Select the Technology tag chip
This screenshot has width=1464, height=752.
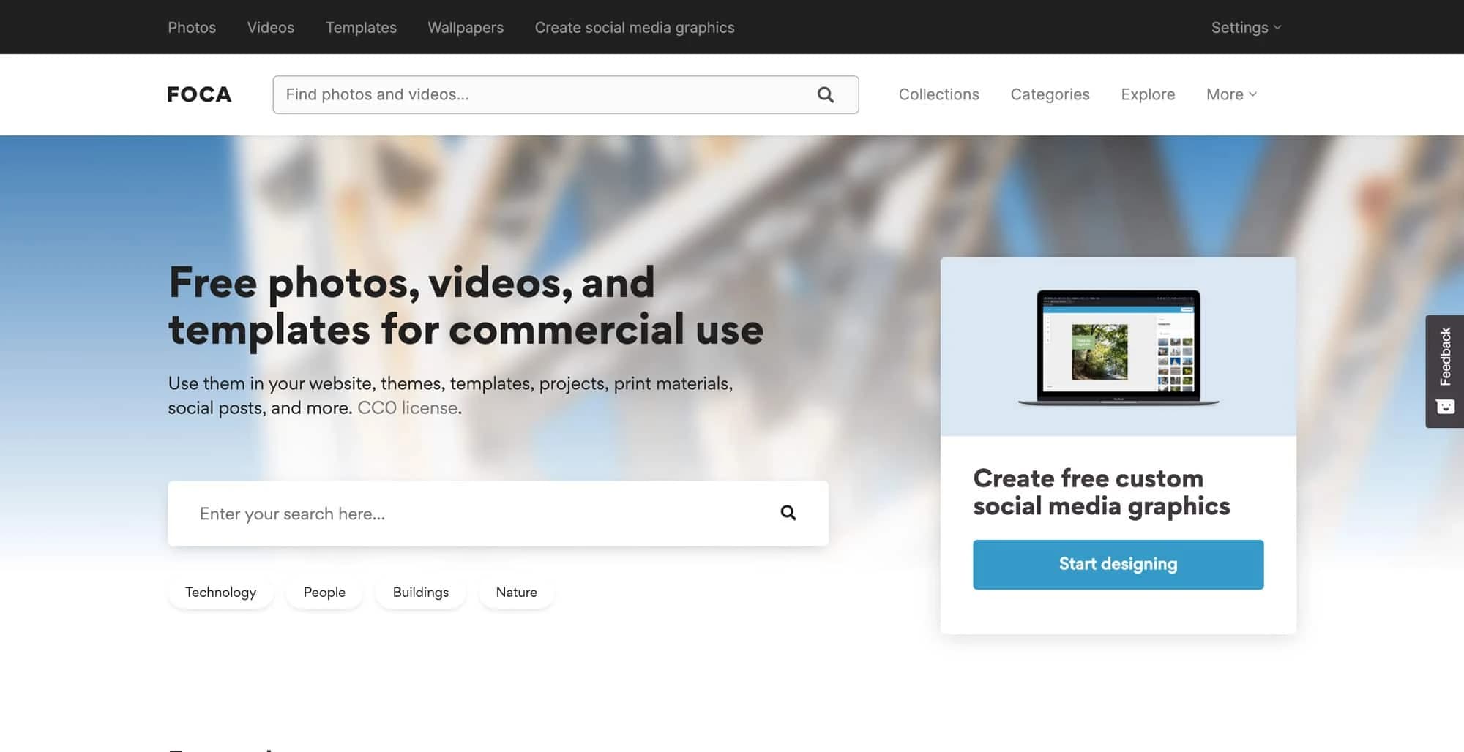point(220,592)
